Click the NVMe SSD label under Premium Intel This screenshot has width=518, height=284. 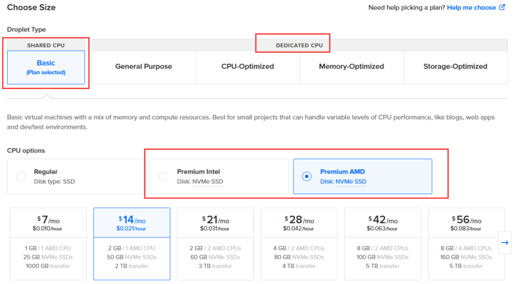tap(207, 182)
